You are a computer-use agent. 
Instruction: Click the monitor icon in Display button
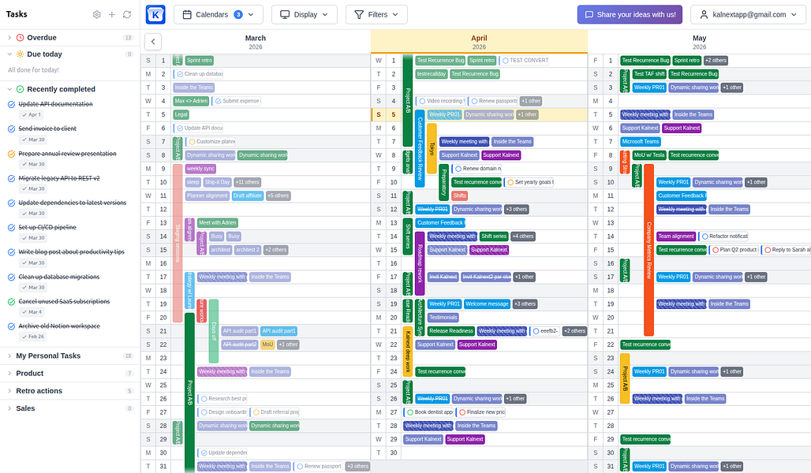pyautogui.click(x=285, y=14)
